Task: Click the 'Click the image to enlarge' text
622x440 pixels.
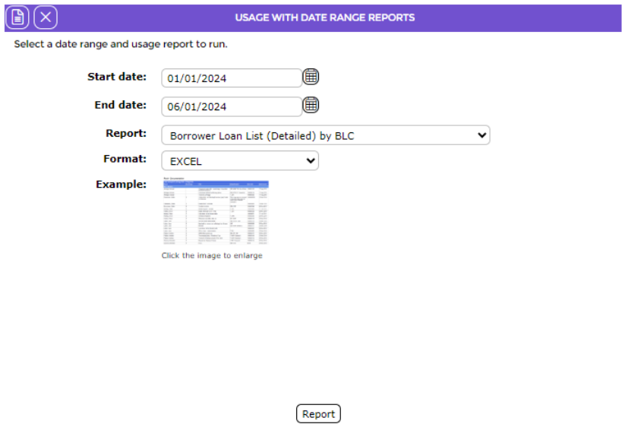Action: pos(212,255)
